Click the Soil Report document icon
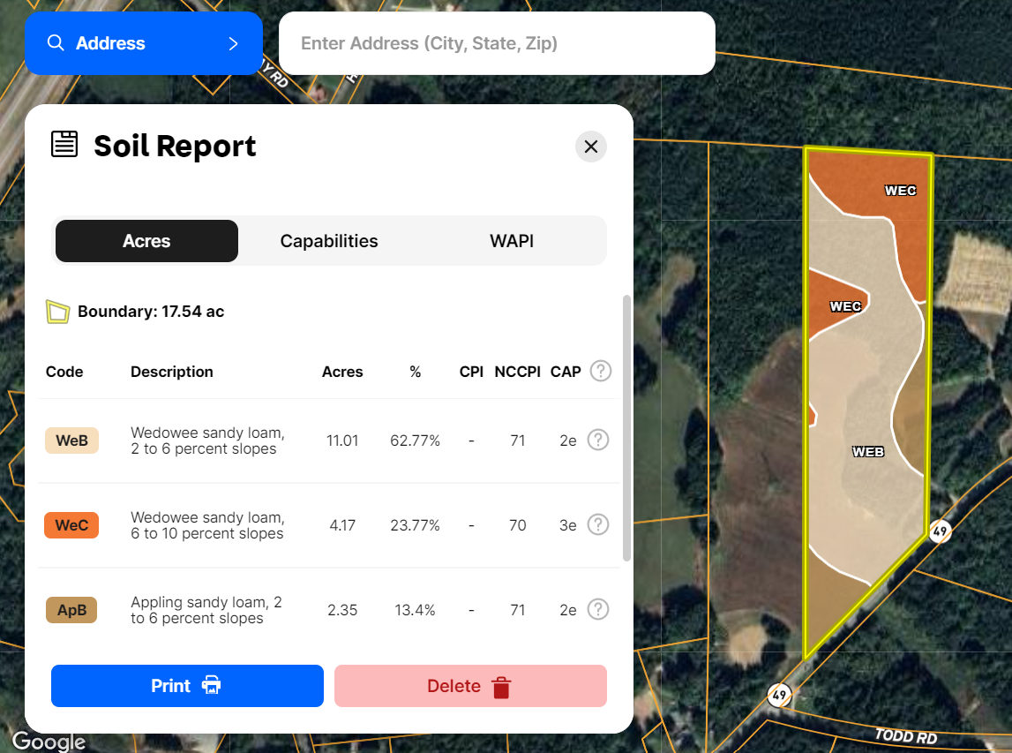Screen dimensions: 1012x753 coord(64,145)
